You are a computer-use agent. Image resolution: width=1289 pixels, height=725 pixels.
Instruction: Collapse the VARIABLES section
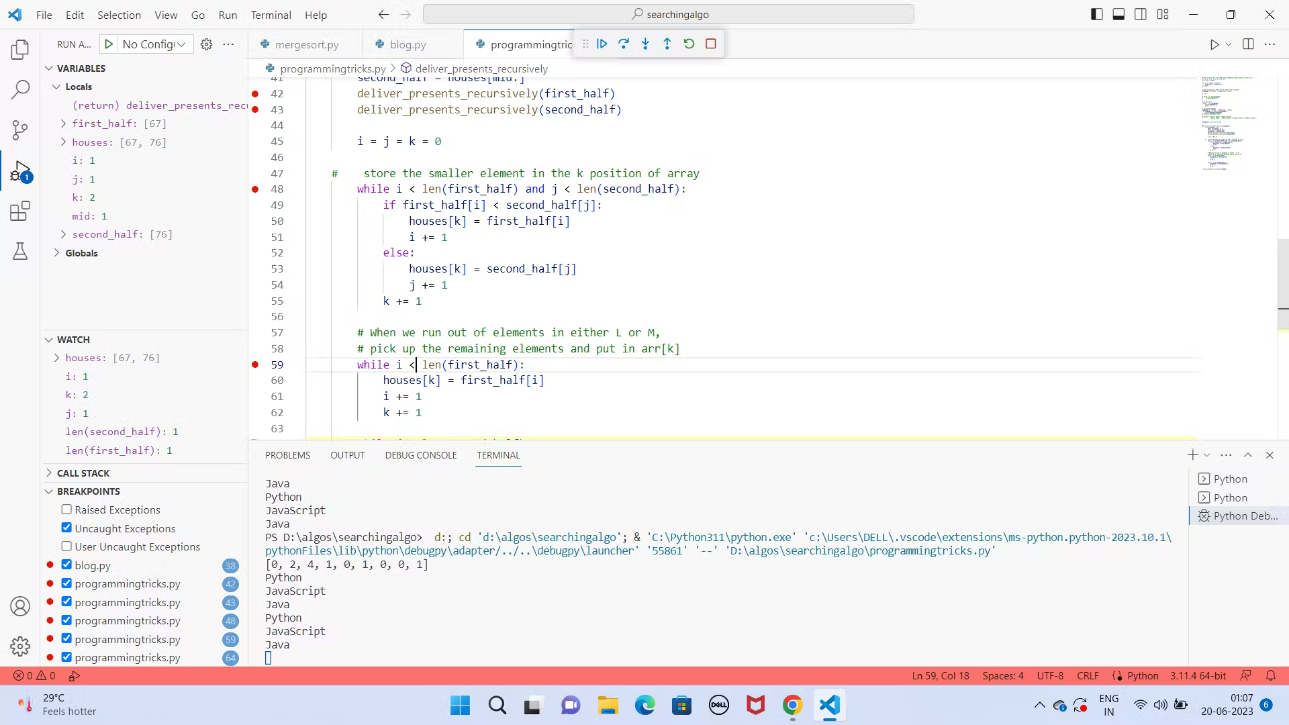[49, 68]
